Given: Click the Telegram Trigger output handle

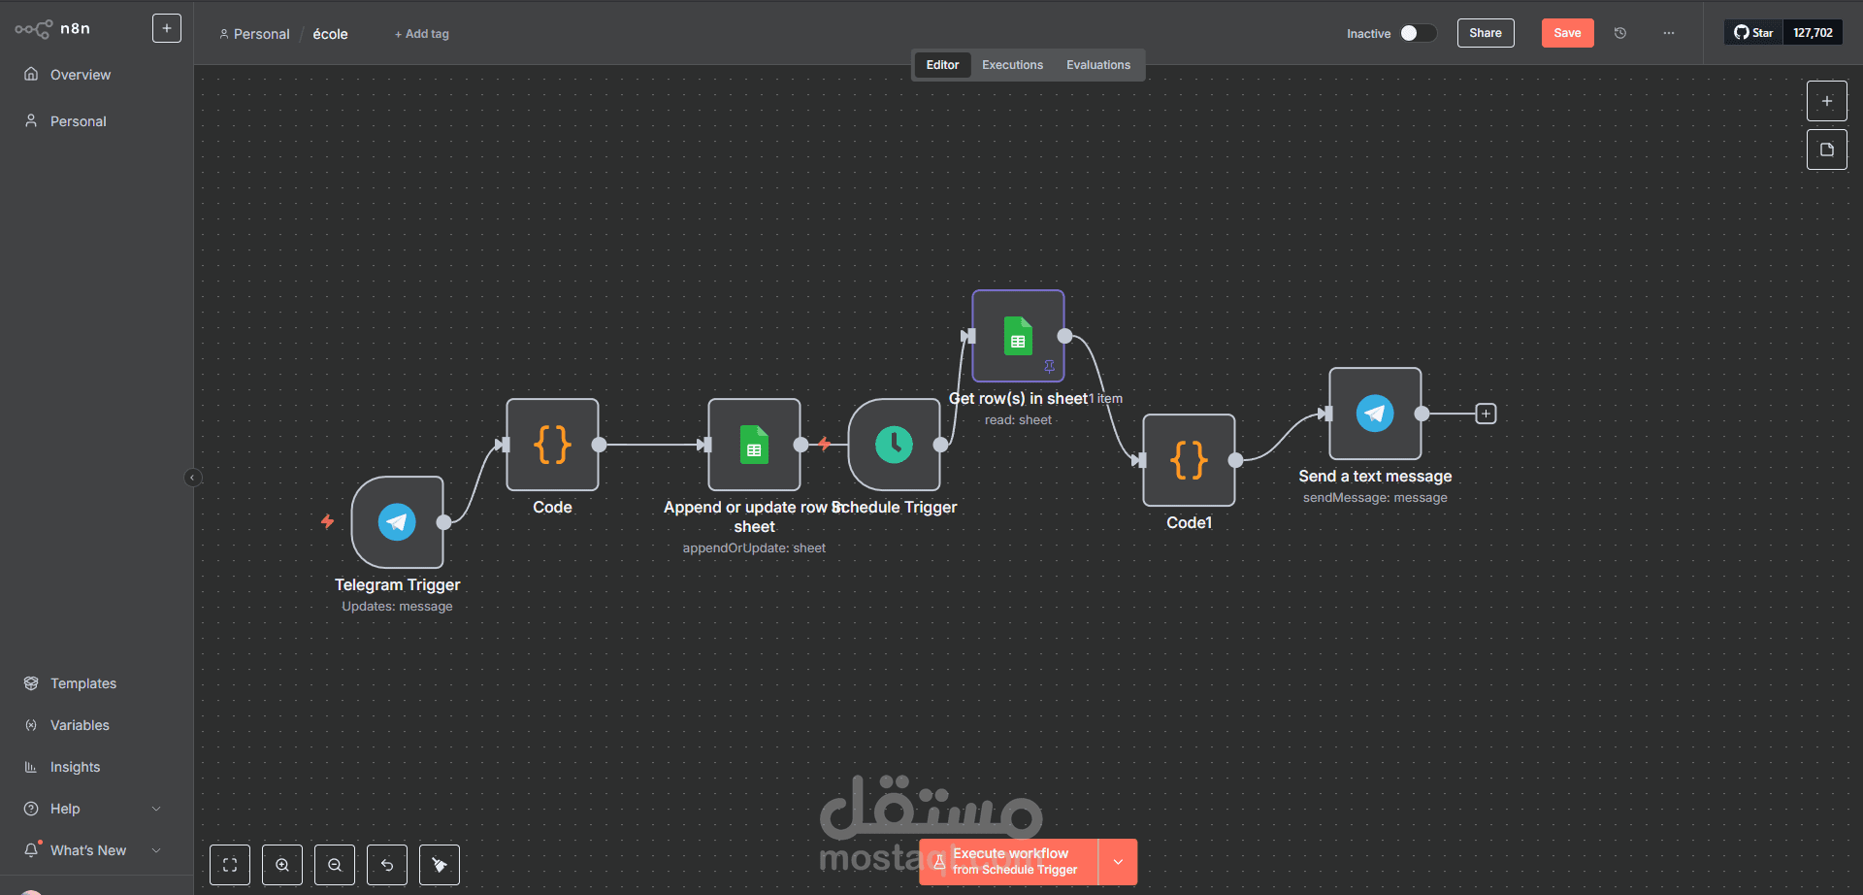Looking at the screenshot, I should click(x=443, y=522).
